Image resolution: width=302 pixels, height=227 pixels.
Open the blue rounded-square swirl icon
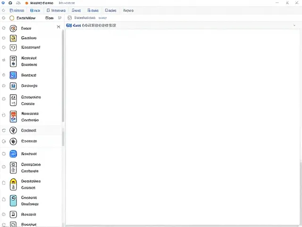[x=13, y=154]
